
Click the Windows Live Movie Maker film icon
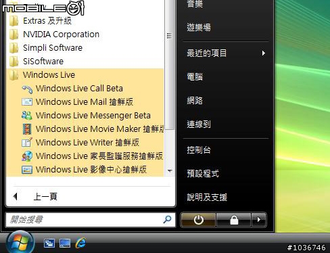27,129
